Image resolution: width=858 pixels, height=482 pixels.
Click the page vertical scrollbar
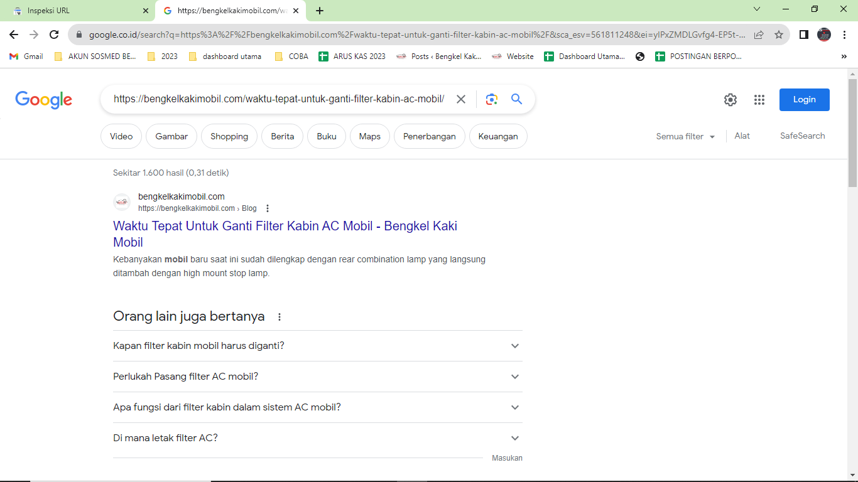coord(852,132)
